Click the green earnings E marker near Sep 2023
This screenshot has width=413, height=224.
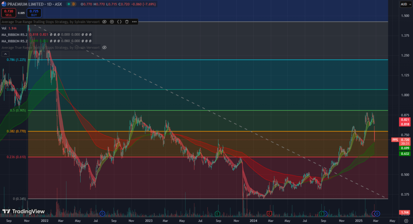coord(217,214)
